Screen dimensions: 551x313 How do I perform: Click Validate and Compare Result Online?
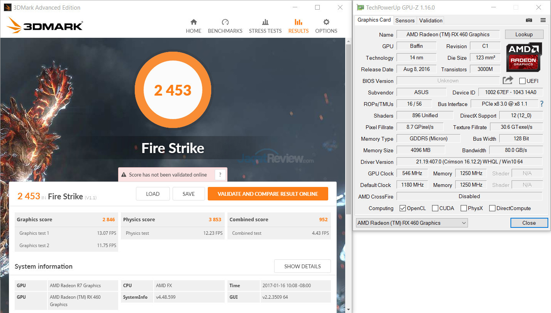coord(268,194)
